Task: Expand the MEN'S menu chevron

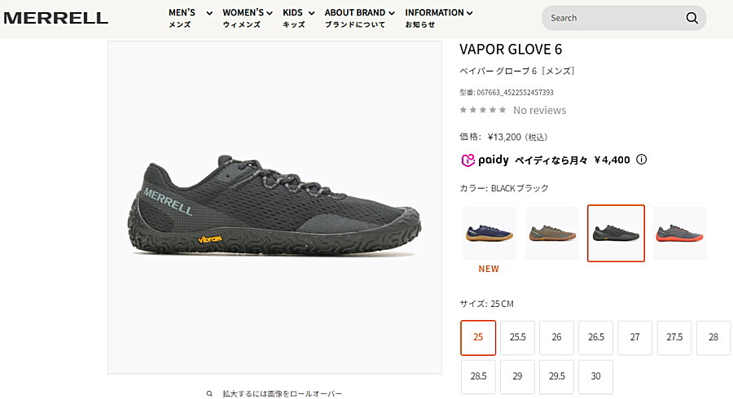Action: pos(209,13)
